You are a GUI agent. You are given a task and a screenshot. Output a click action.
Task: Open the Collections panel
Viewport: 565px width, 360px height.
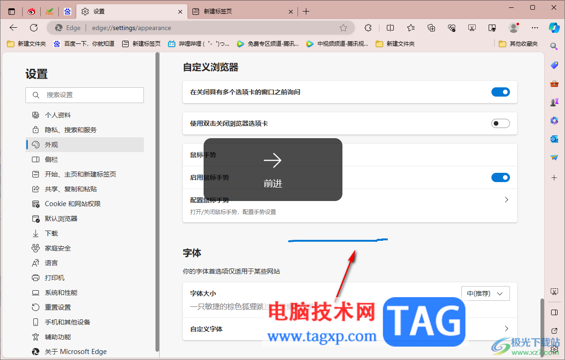431,28
